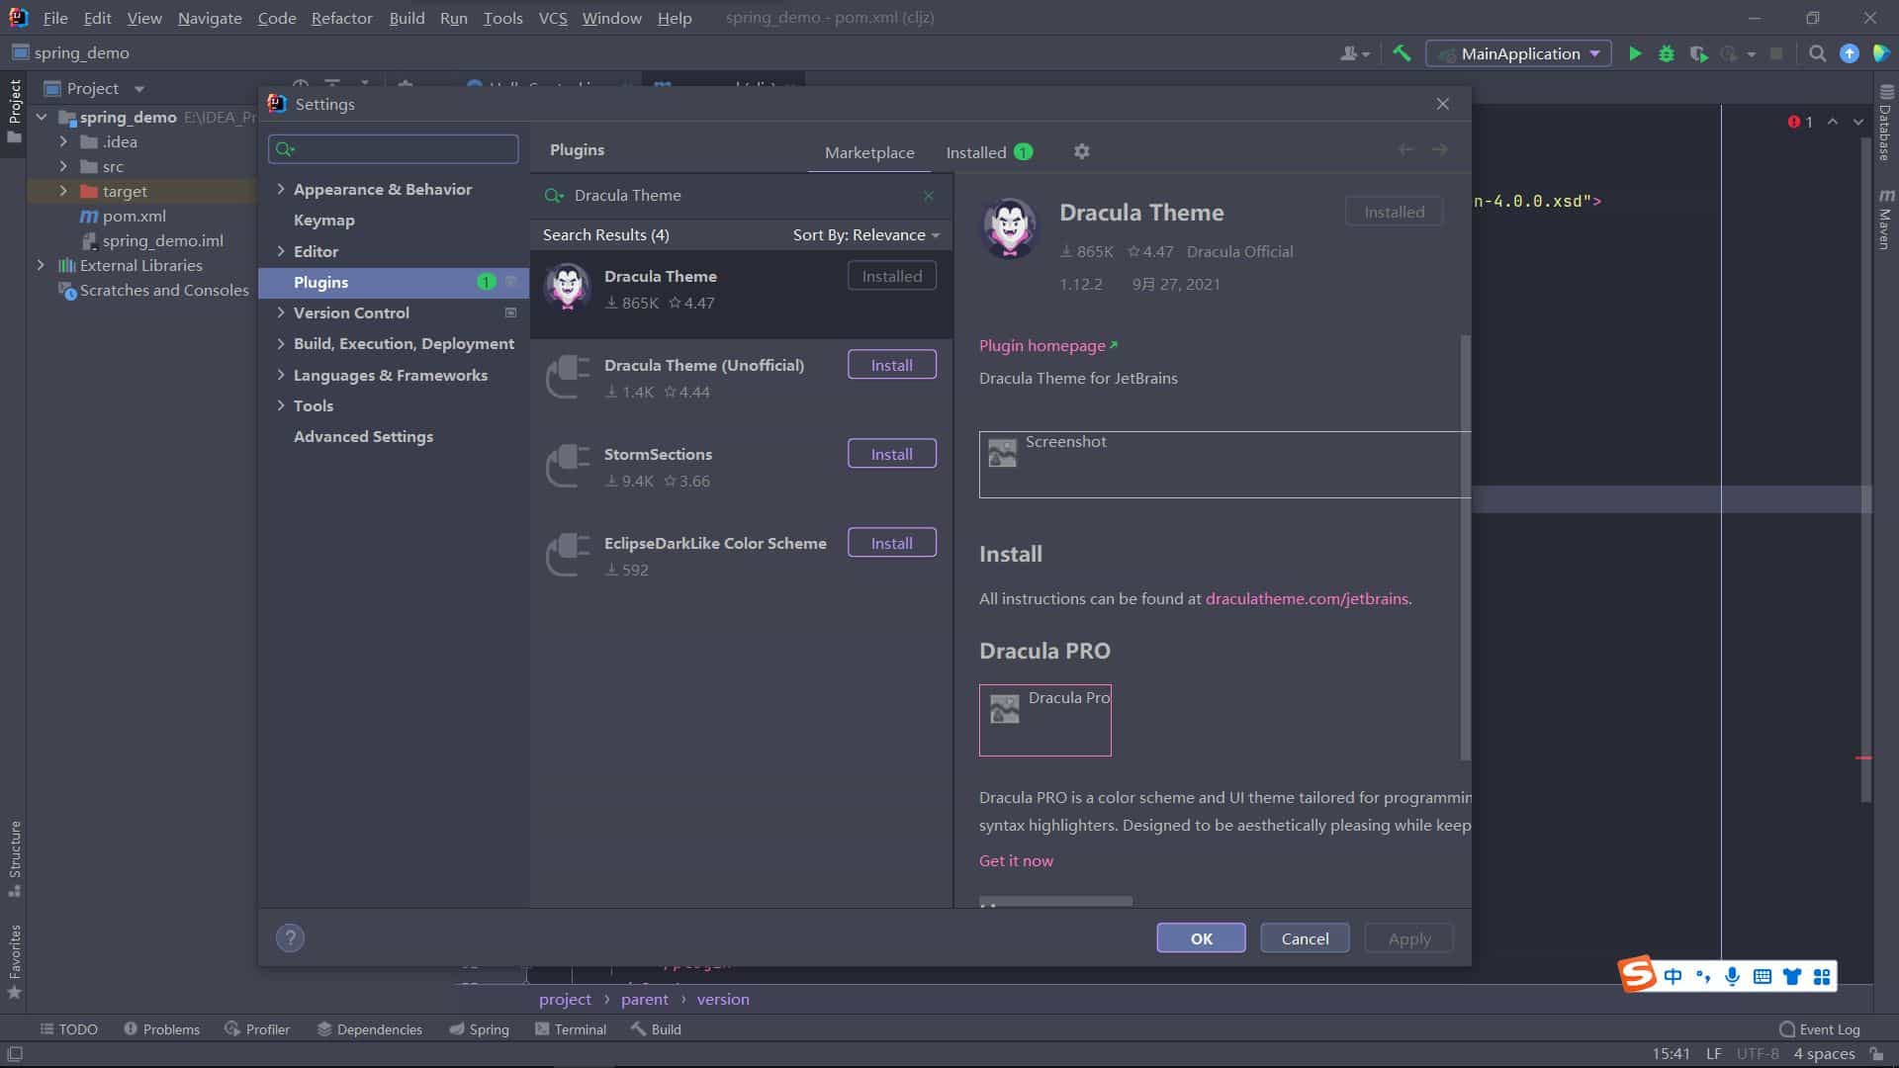Switch to the Installed plugins tab
This screenshot has height=1068, width=1899.
click(x=988, y=152)
